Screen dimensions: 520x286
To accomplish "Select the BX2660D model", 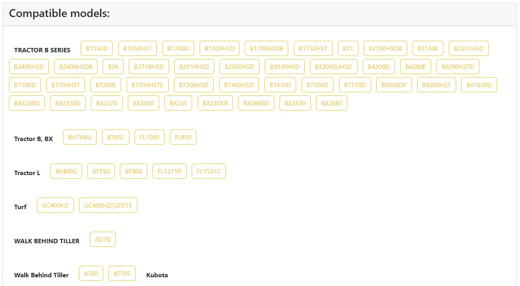I will point(256,103).
